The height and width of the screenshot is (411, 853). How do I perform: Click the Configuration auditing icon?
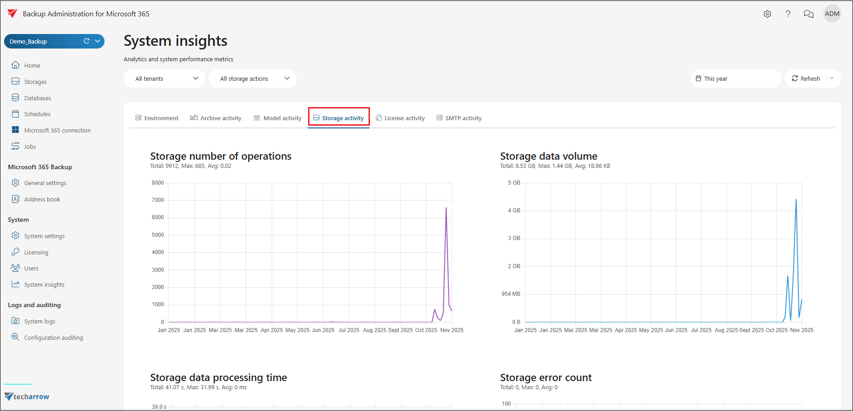coord(15,337)
